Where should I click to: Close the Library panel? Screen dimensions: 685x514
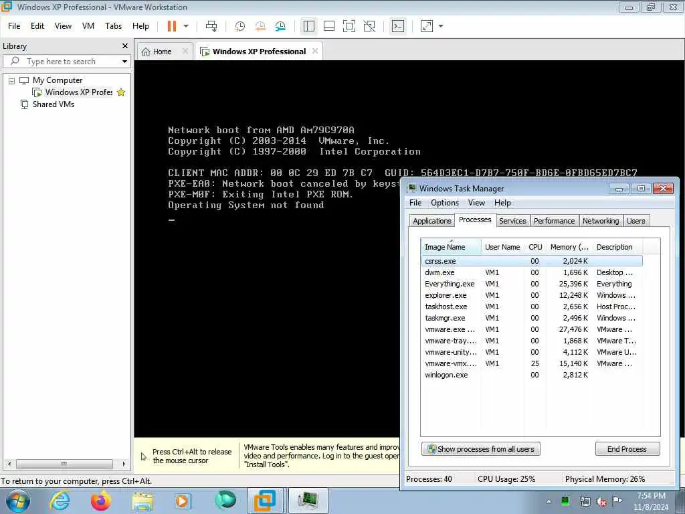click(125, 46)
